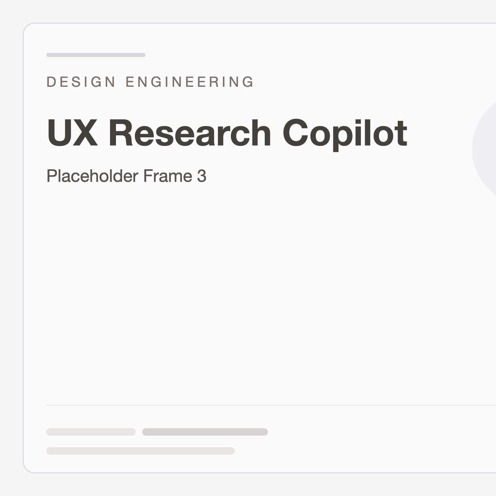This screenshot has height=496, width=496.
Task: Click the word "Frame" in the subtitle
Action: click(167, 176)
